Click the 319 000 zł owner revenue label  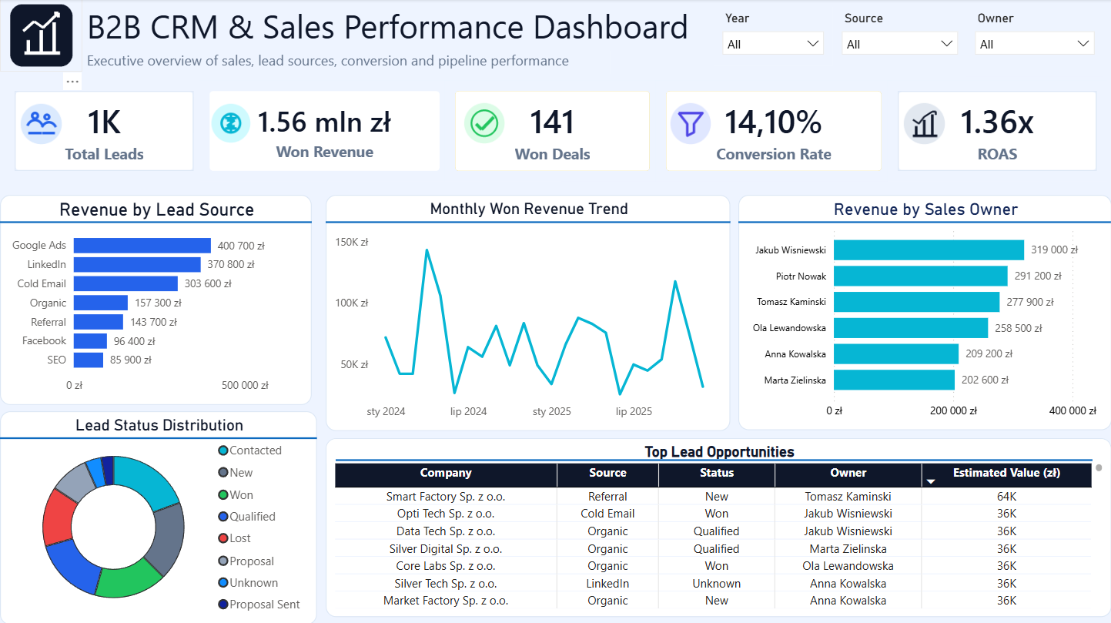(x=1054, y=250)
